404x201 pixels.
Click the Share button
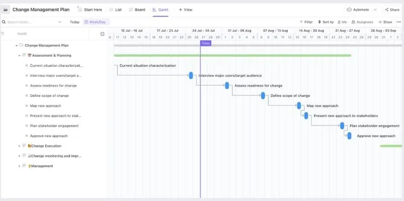pos(392,10)
